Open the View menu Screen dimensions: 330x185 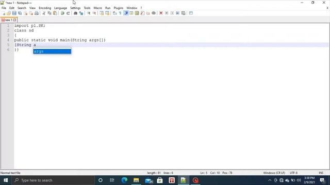32,8
